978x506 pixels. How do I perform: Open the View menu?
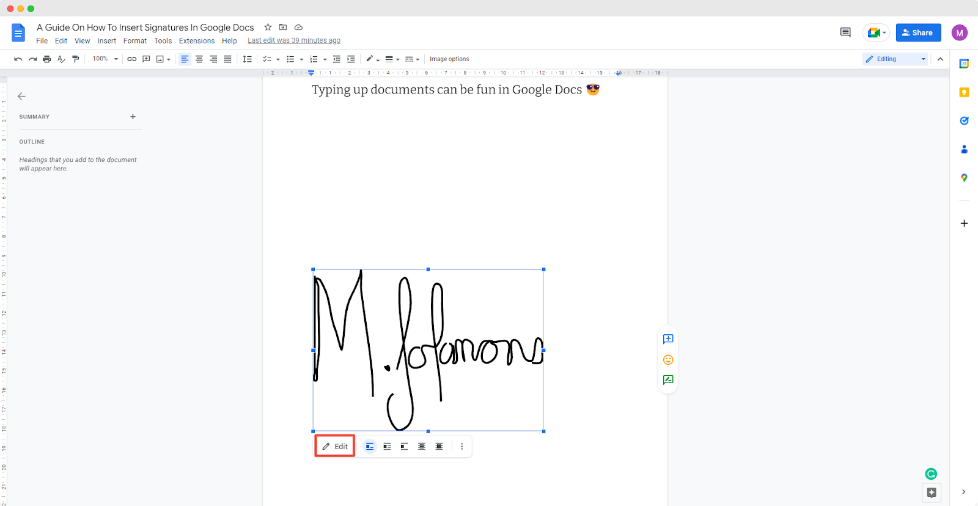tap(83, 41)
